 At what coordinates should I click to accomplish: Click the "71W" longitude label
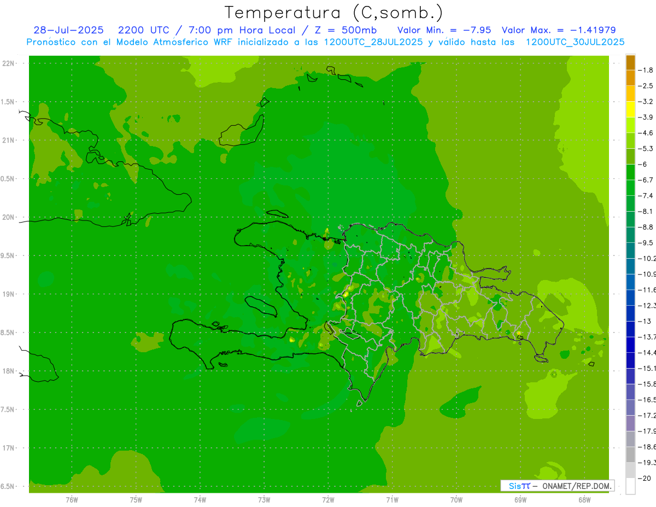392,500
